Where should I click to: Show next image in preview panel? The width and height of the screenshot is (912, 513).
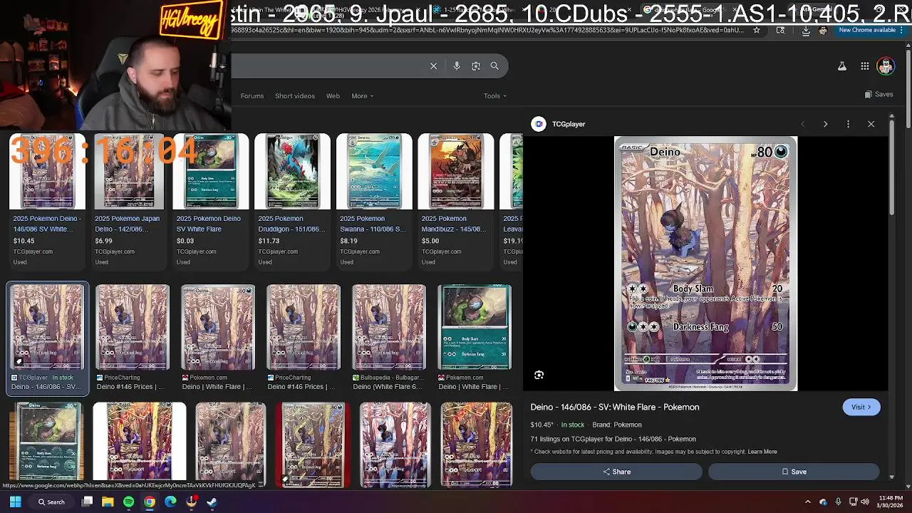pyautogui.click(x=825, y=124)
